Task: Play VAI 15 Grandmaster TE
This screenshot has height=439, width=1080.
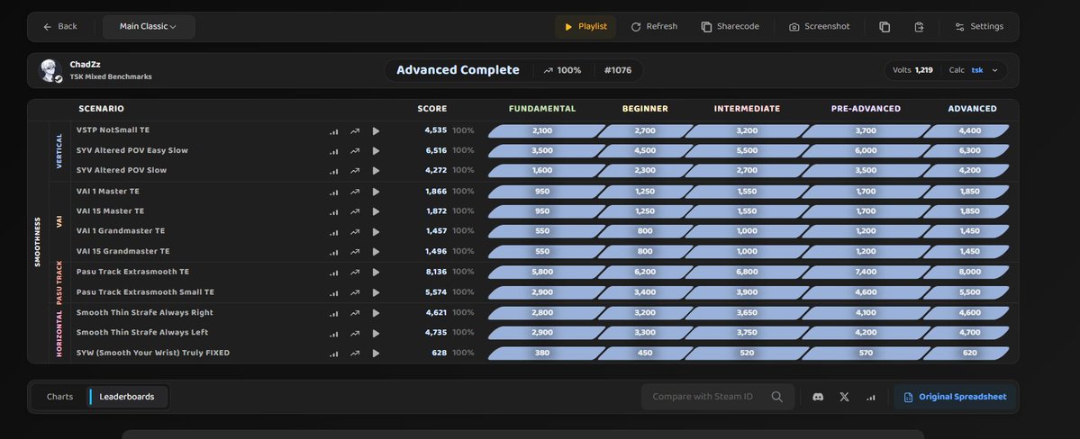Action: click(377, 252)
